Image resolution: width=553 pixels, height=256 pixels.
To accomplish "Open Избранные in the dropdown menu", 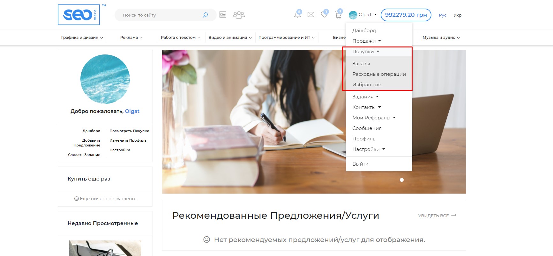I will pos(367,85).
